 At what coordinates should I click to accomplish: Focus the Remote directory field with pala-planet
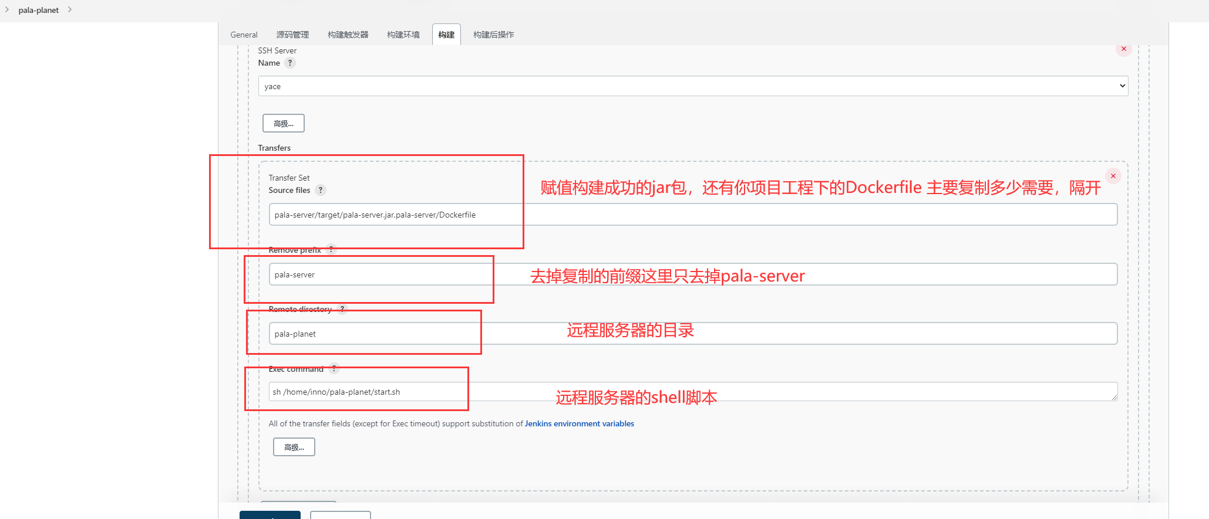(x=693, y=334)
